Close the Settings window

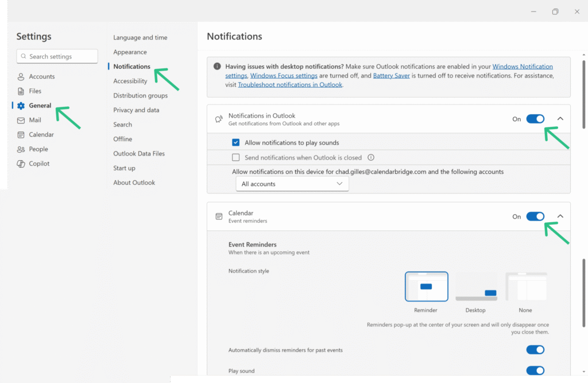coord(577,11)
